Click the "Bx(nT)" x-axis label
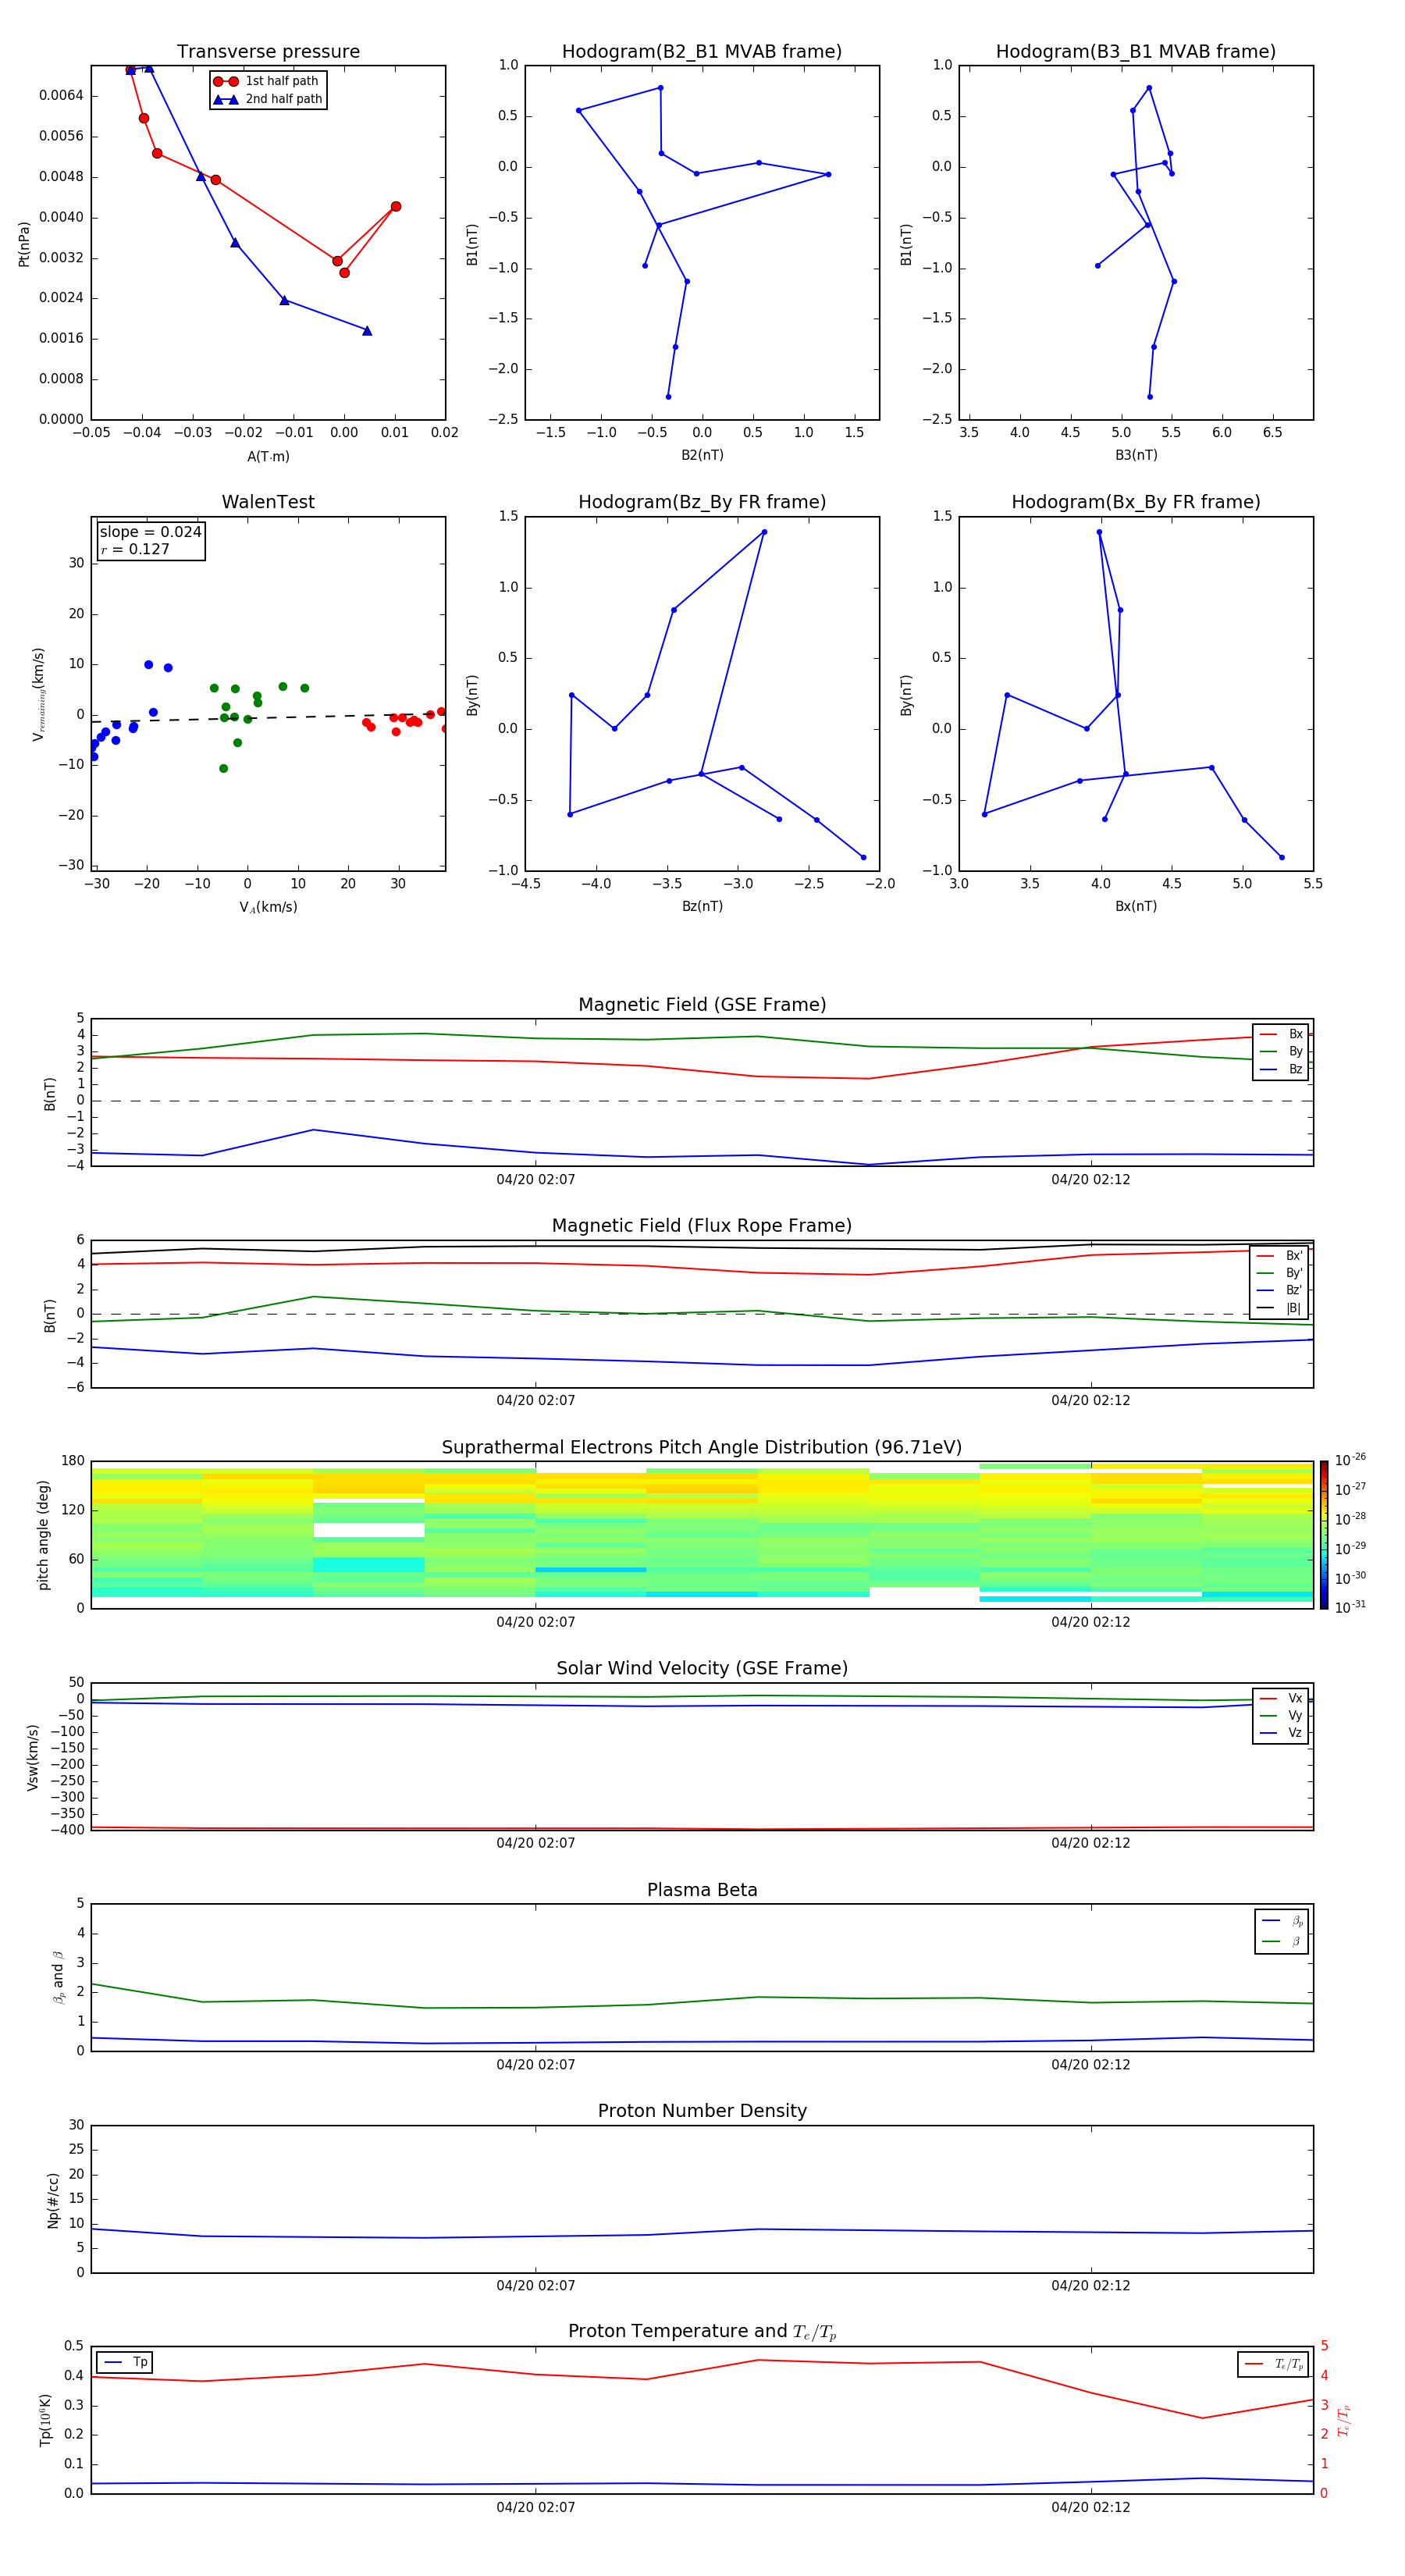This screenshot has width=1405, height=2576. [x=1136, y=906]
